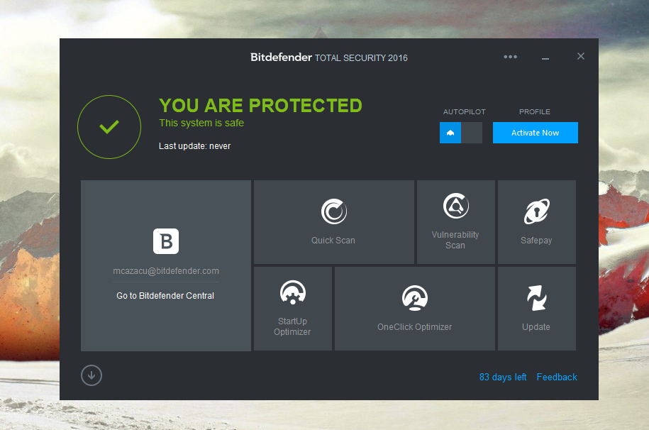Run the Vulnerability Scan tile
Viewport: 649px width, 430px height.
point(455,222)
